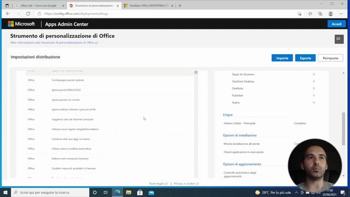Select Suggerisci solo dai dizionari principali row
The width and height of the screenshot is (350, 197).
tap(109, 119)
